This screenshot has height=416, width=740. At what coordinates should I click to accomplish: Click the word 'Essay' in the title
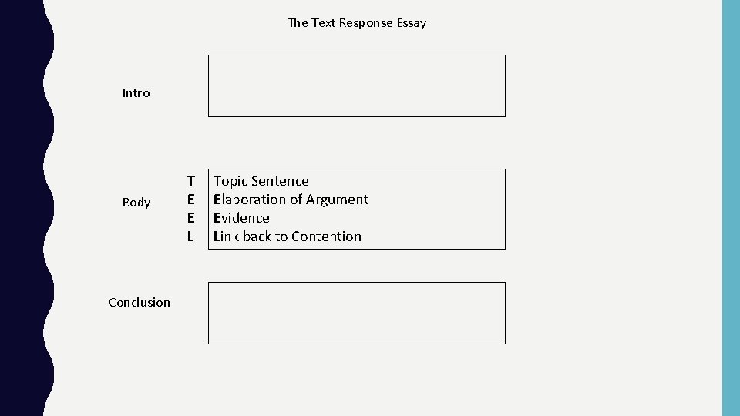[x=412, y=23]
